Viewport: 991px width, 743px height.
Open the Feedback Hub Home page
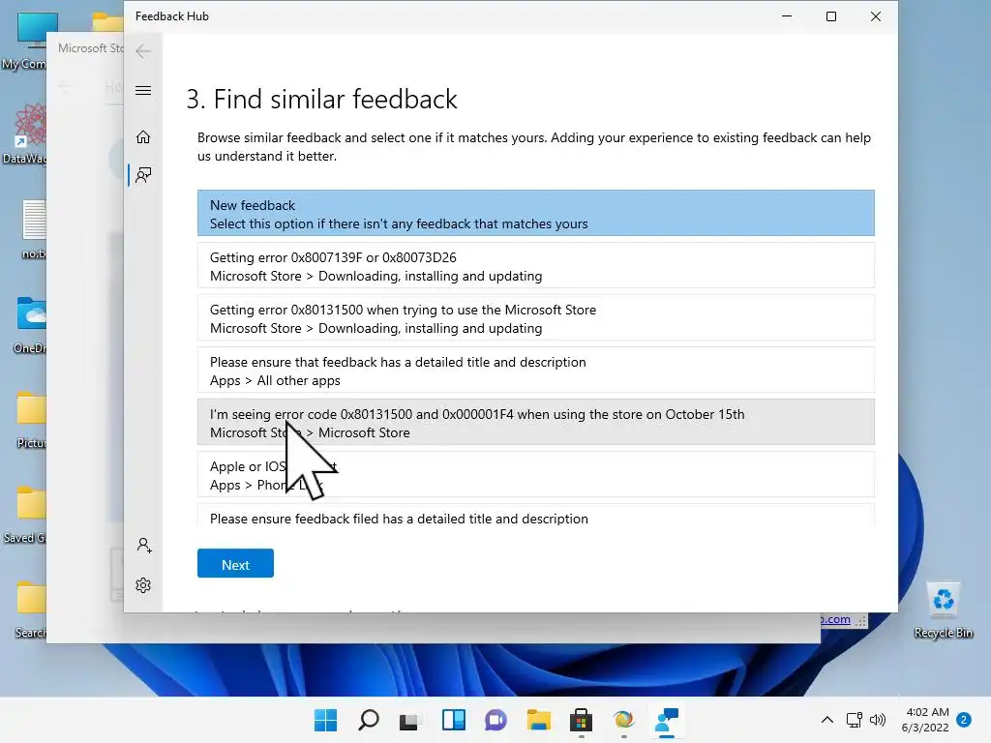143,136
